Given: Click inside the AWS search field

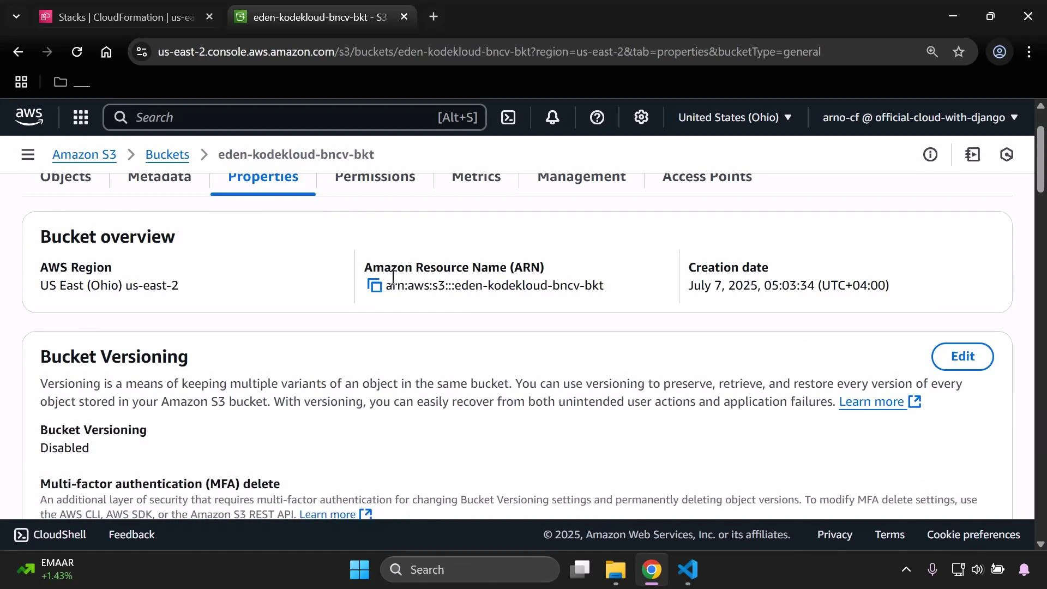Looking at the screenshot, I should tap(294, 117).
